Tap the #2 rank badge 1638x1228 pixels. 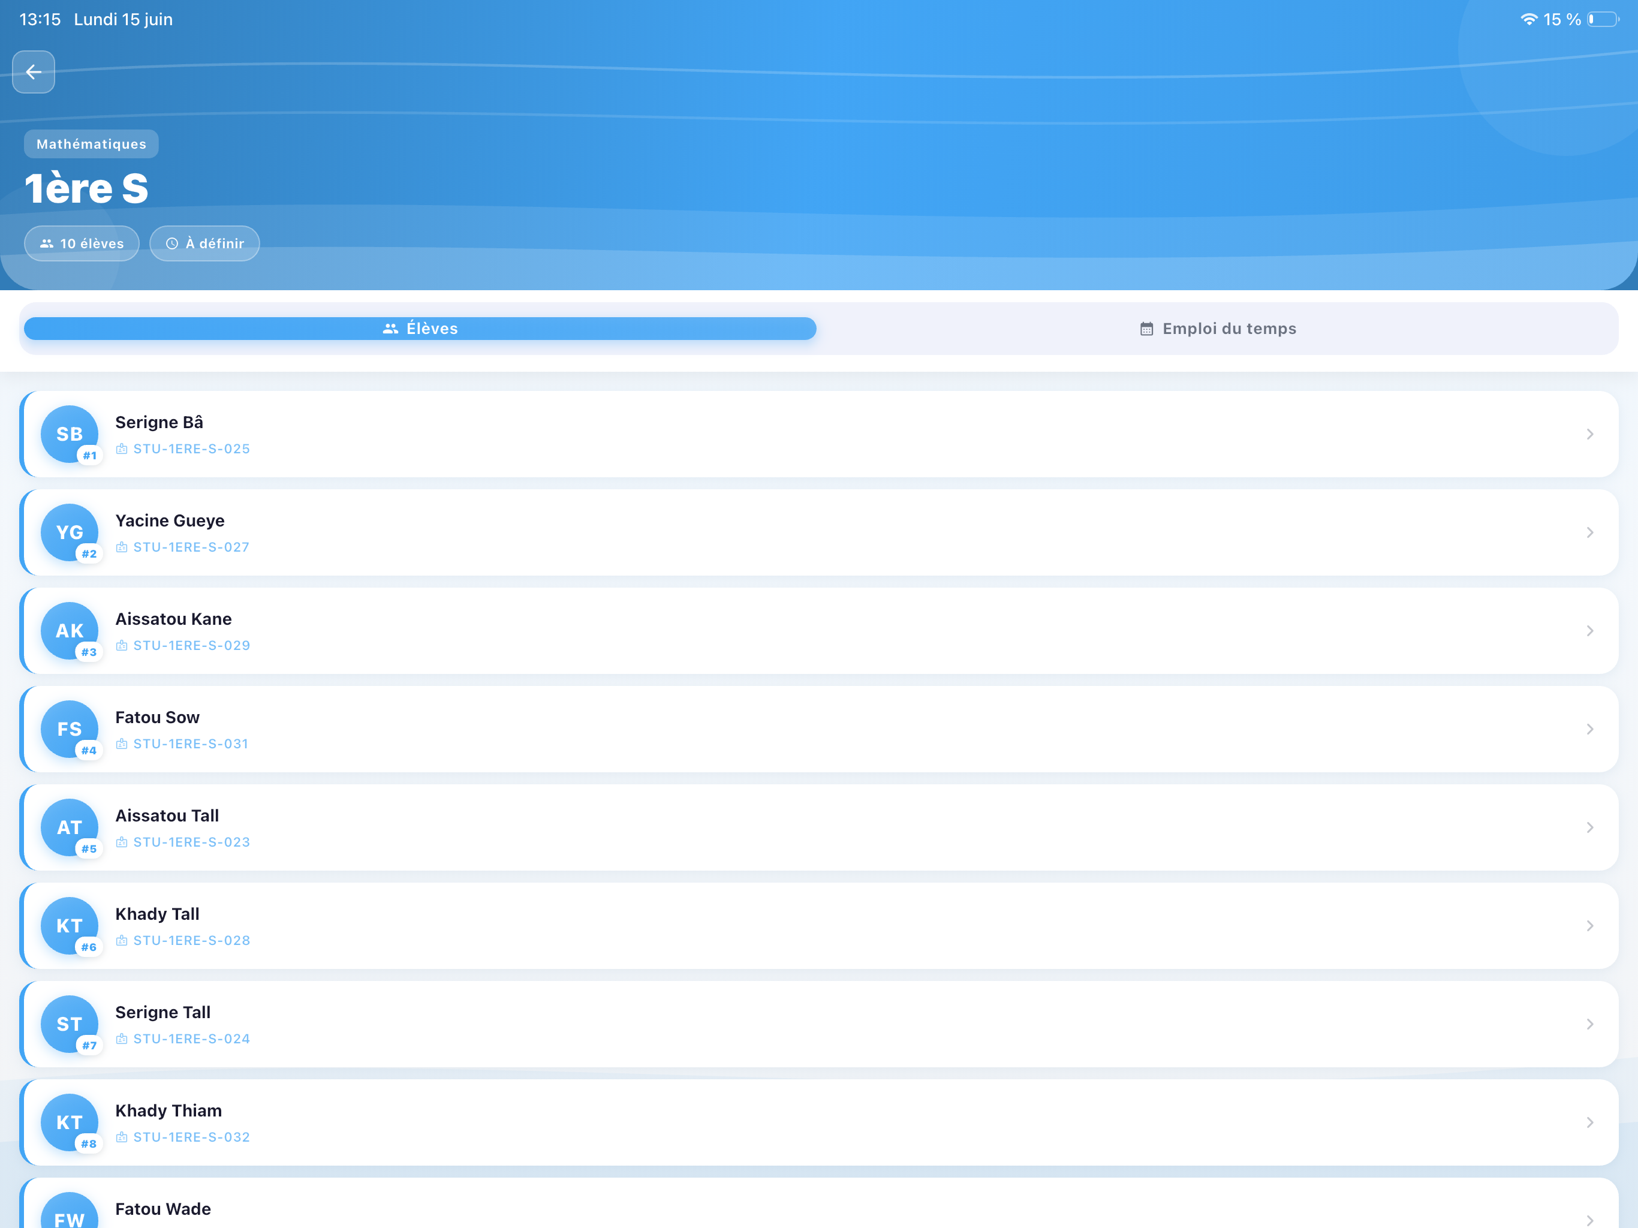click(89, 554)
